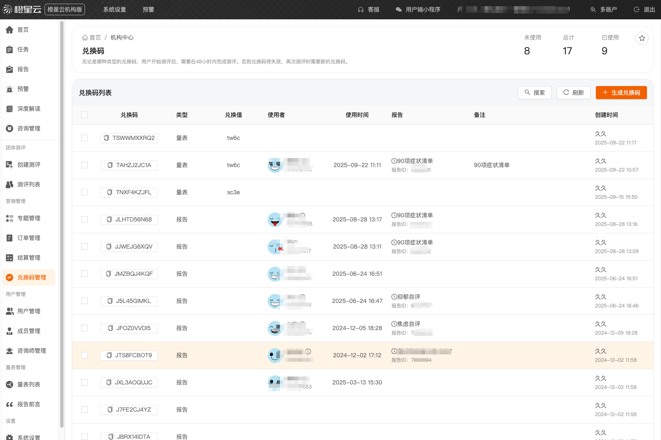Click the customer service headset icon
The height and width of the screenshot is (440, 661).
361,9
